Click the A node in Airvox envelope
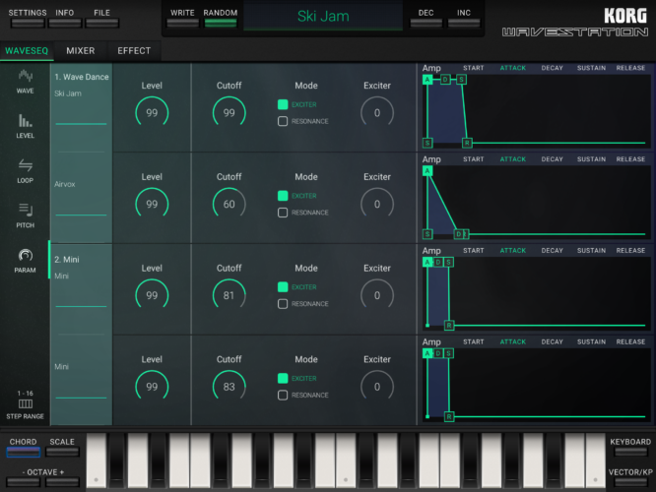This screenshot has height=492, width=656. point(427,170)
